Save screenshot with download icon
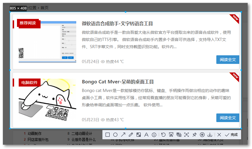This screenshot has height=149, width=252. click(210, 135)
